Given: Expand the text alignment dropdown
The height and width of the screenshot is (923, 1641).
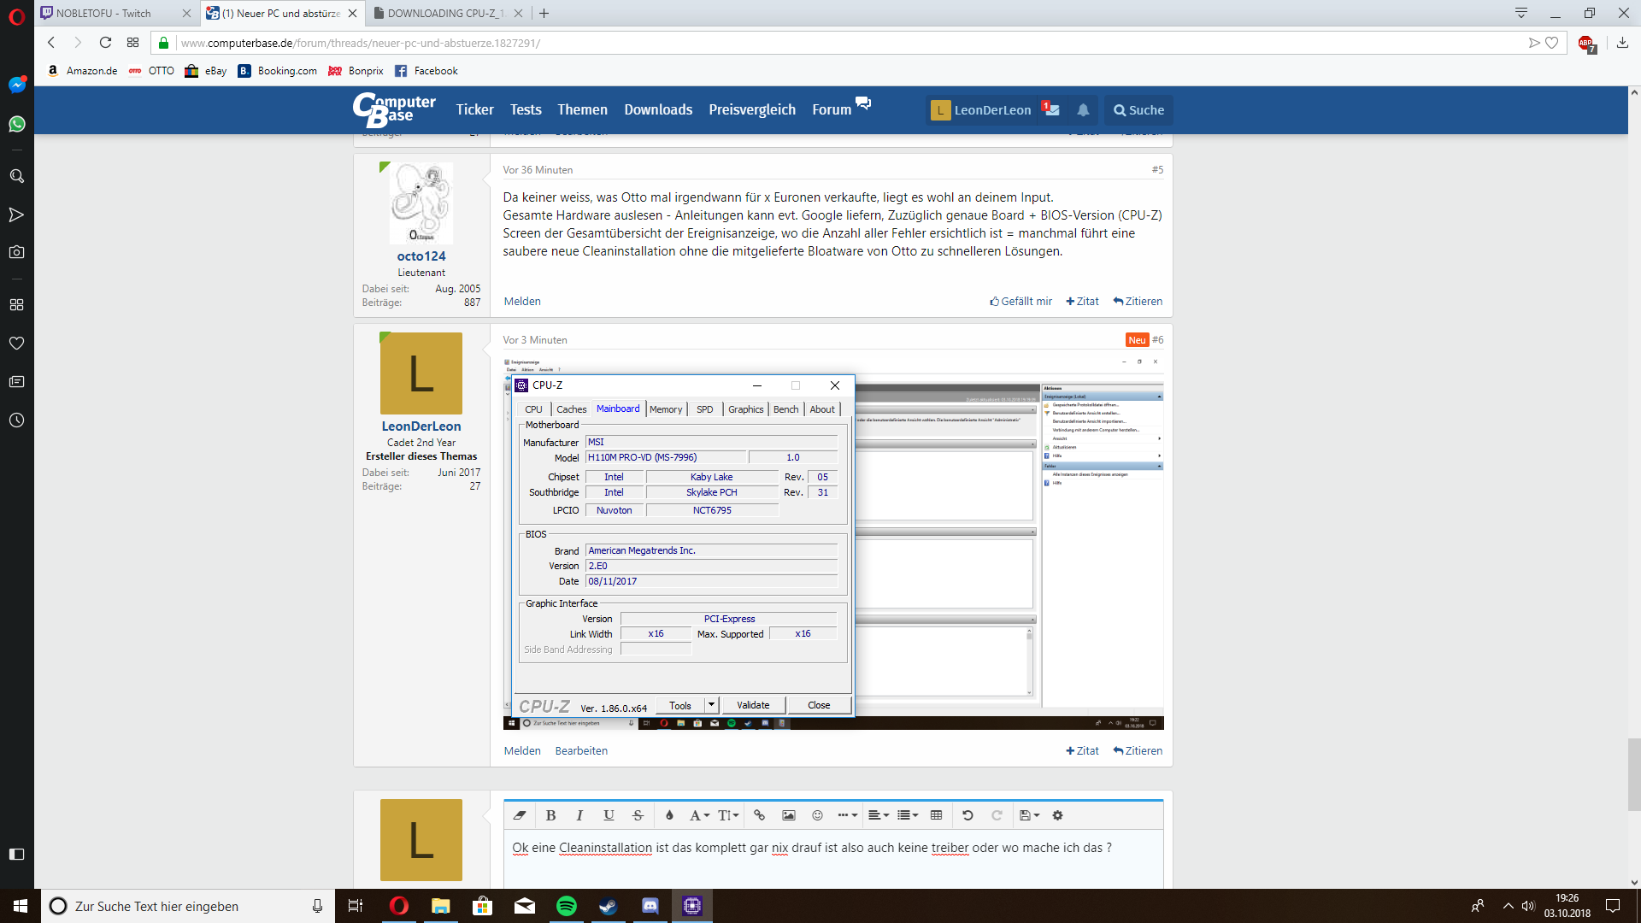Looking at the screenshot, I should tap(879, 815).
